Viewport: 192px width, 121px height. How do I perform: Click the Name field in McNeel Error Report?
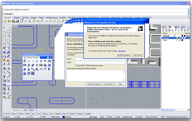(100, 60)
